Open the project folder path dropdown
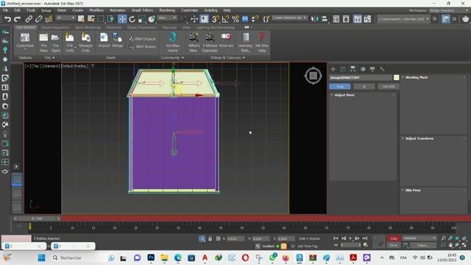The width and height of the screenshot is (471, 265). coord(403,19)
